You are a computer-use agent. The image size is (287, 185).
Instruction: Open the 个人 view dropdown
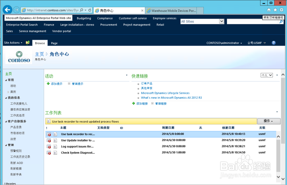(x=267, y=75)
